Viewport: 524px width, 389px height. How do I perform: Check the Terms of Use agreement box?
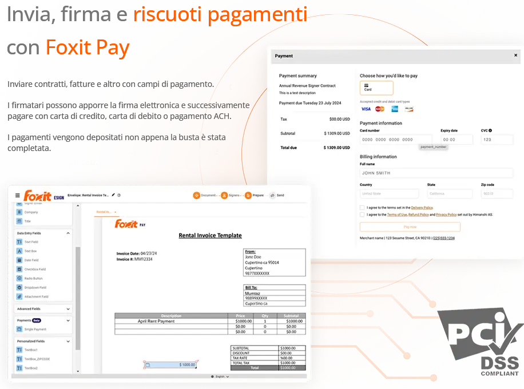(362, 215)
